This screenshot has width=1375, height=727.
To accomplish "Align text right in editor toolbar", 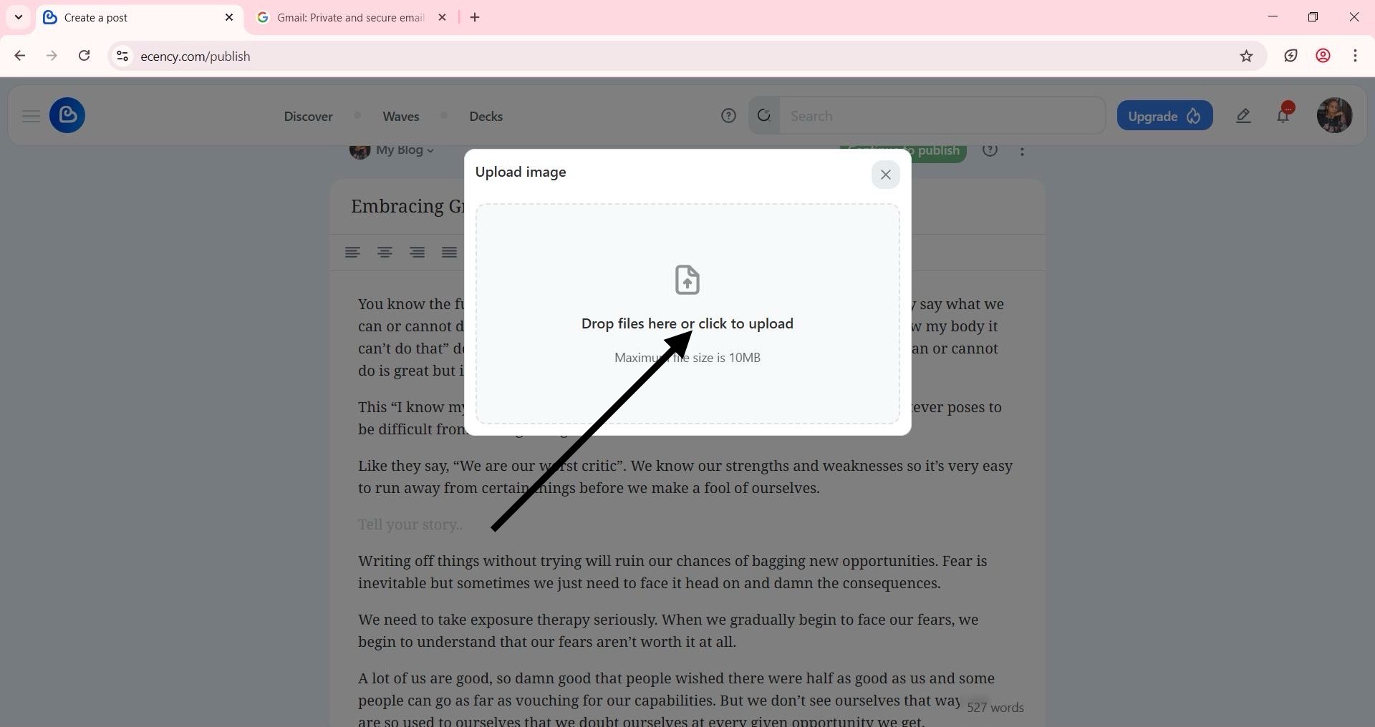I will click(x=417, y=252).
